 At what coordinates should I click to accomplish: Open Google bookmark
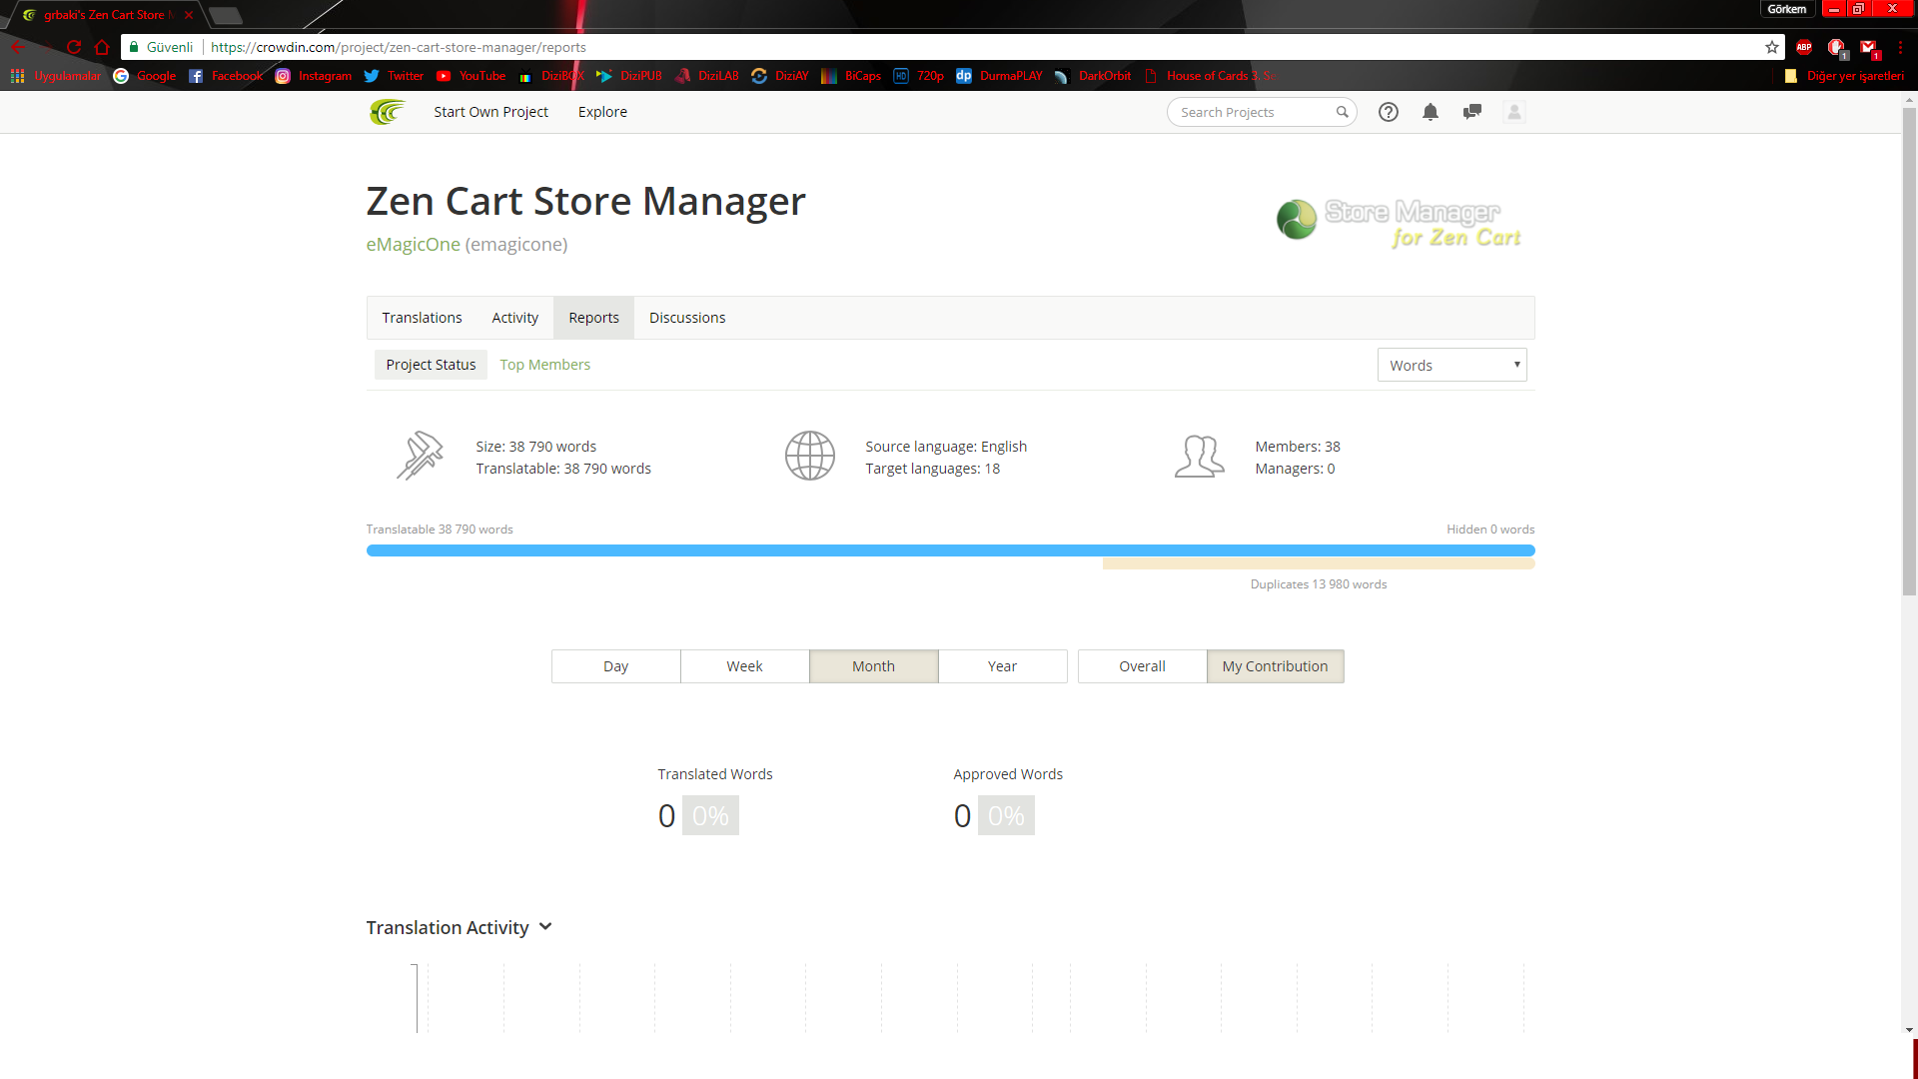click(x=145, y=76)
